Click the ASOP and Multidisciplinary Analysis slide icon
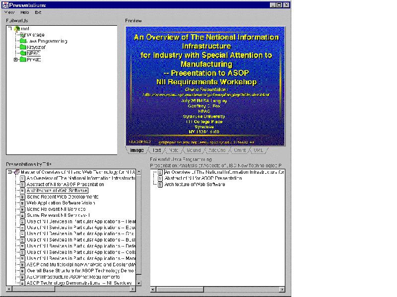Viewport: 397px width, 297px height. 22,265
